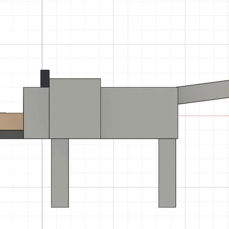Select the long rear body block

pos(139,113)
